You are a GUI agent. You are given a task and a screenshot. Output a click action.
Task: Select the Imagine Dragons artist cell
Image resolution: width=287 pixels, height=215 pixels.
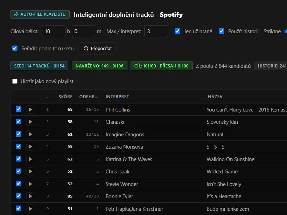click(125, 135)
